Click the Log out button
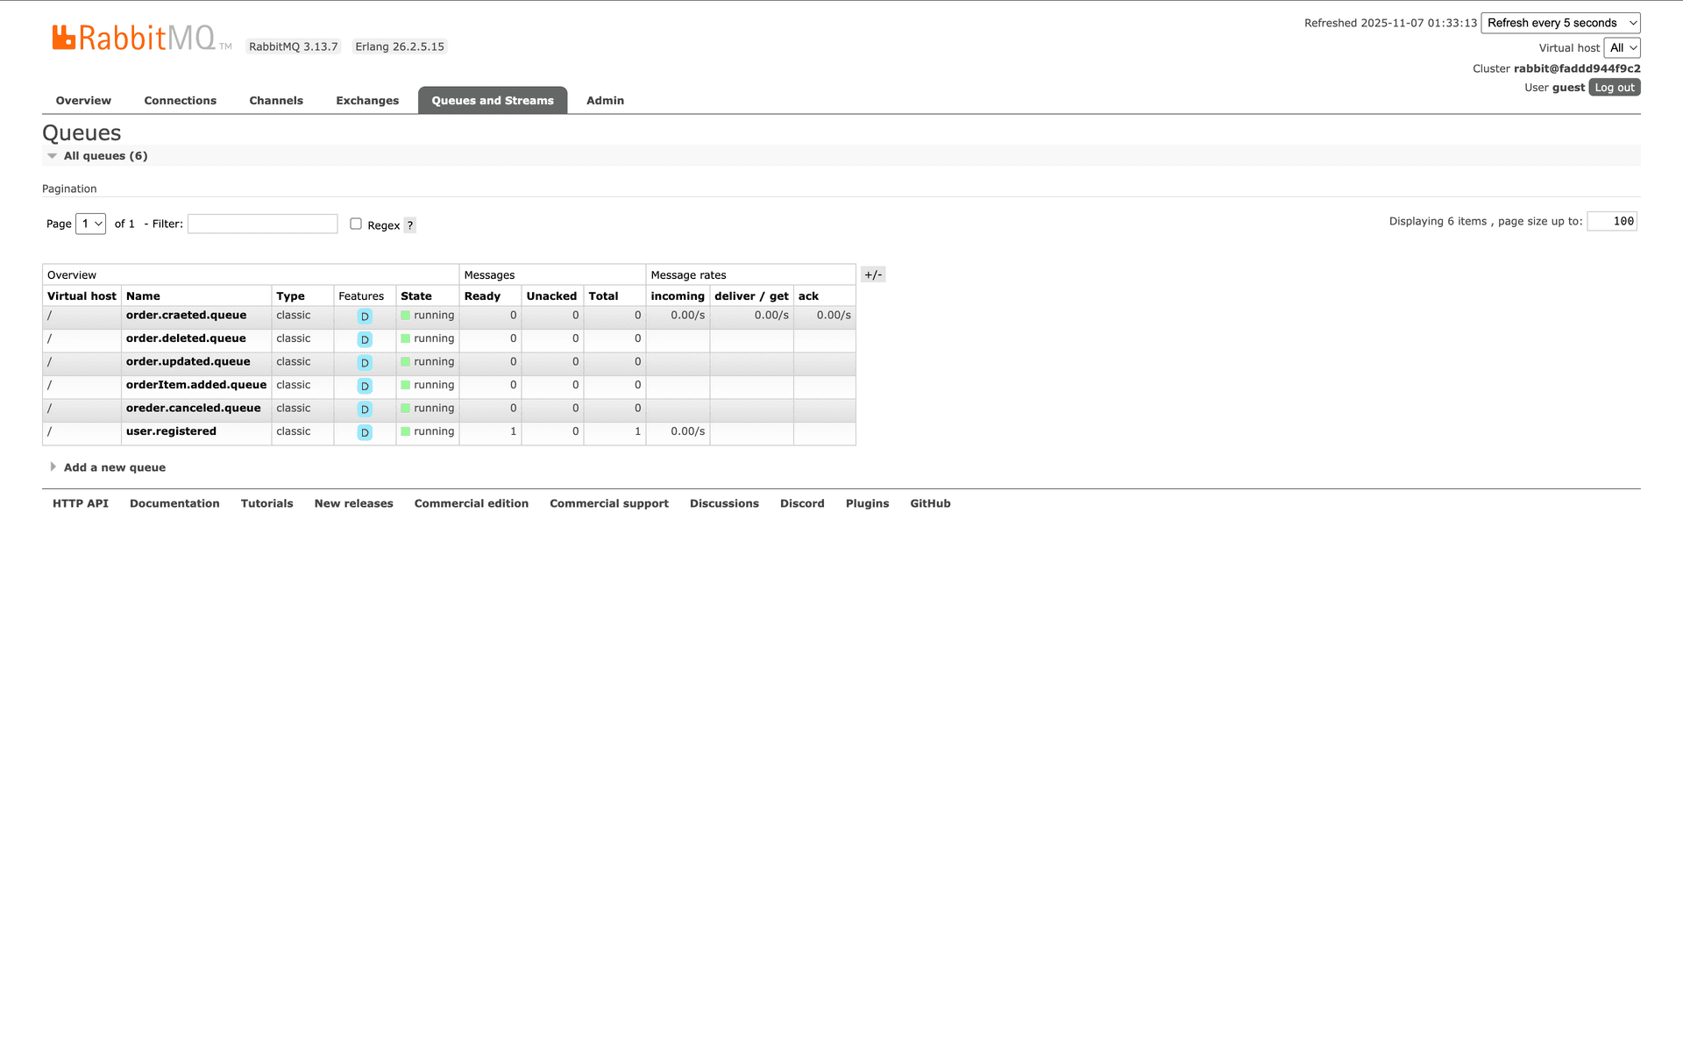The width and height of the screenshot is (1683, 1053). (x=1614, y=87)
